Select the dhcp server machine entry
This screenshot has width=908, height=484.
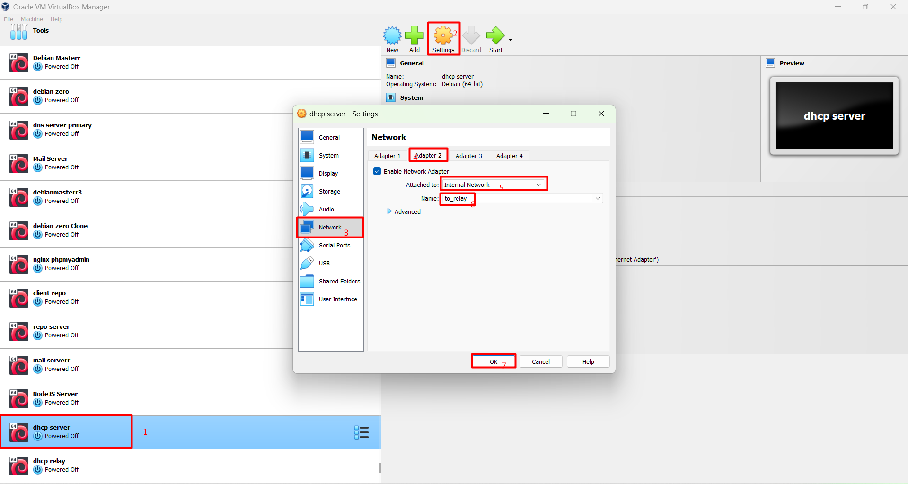pos(190,432)
